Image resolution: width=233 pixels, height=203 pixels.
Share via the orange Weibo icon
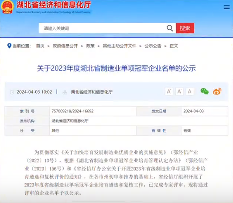[x=217, y=91]
